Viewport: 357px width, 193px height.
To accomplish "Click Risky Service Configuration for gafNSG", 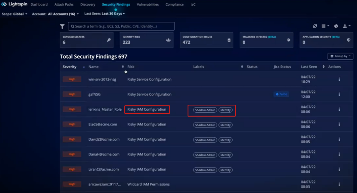I will pyautogui.click(x=149, y=94).
